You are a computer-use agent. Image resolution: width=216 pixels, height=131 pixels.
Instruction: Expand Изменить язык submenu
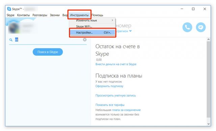coord(92,20)
